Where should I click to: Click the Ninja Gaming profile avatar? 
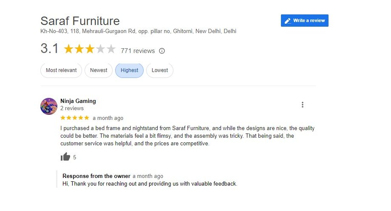pos(49,106)
